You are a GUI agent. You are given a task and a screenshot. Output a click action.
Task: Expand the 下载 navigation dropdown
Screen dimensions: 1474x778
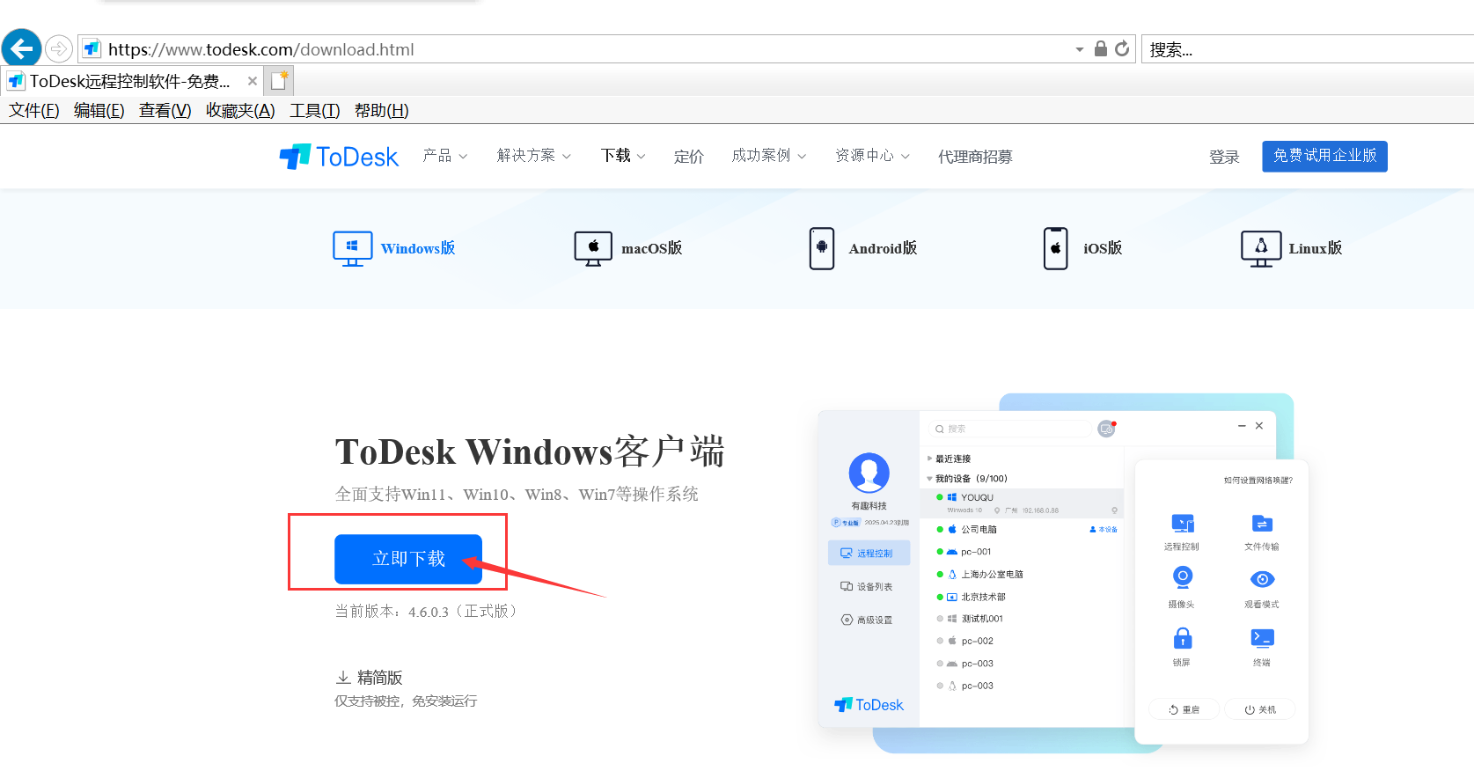click(623, 156)
